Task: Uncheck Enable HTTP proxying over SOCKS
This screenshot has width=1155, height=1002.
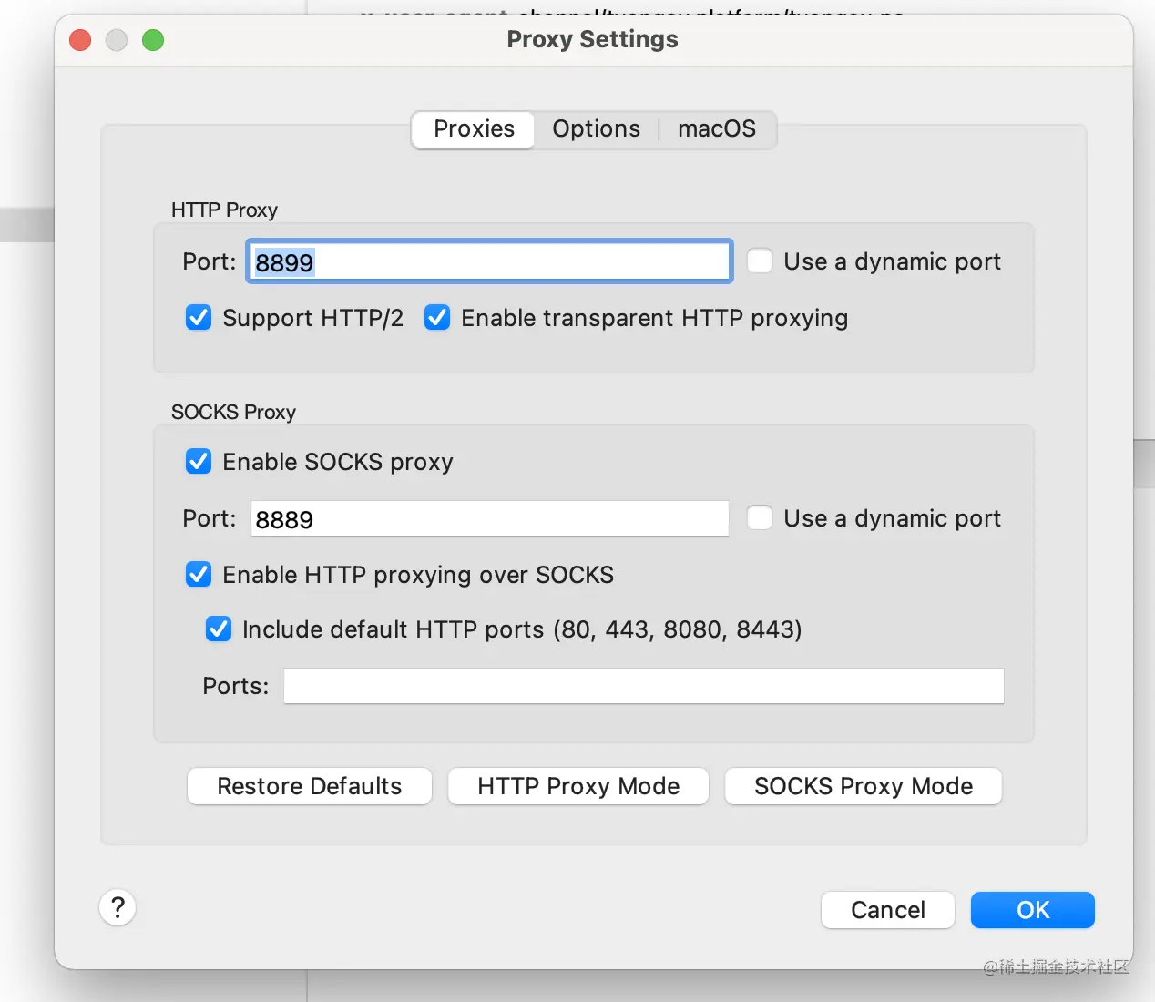Action: coord(199,575)
